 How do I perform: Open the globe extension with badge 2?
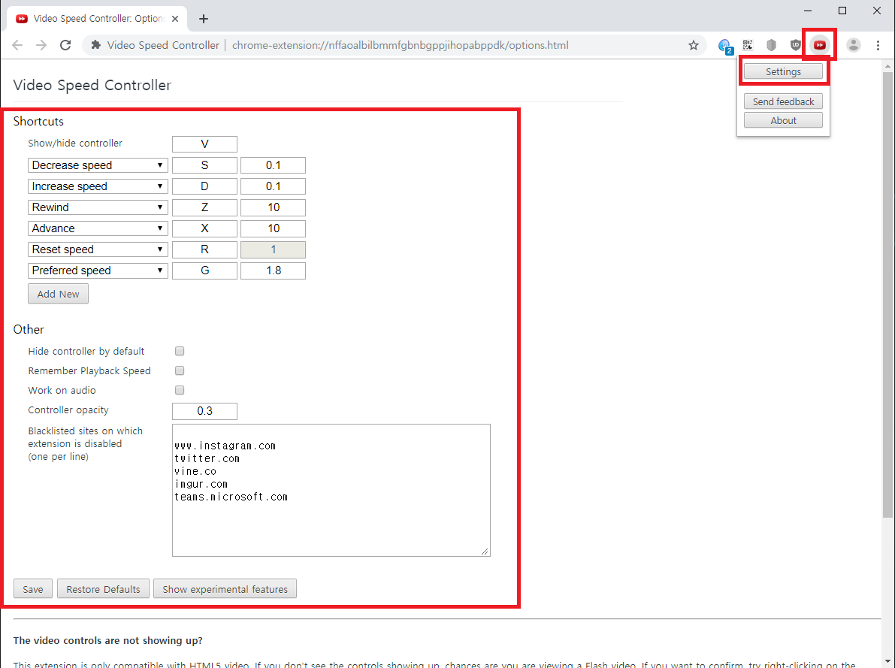point(725,46)
